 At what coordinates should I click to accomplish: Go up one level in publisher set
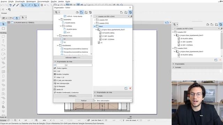131,16
